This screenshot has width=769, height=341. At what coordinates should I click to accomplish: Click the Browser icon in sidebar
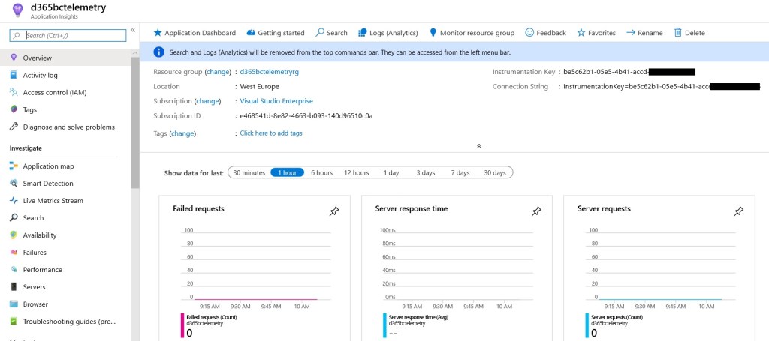point(14,304)
